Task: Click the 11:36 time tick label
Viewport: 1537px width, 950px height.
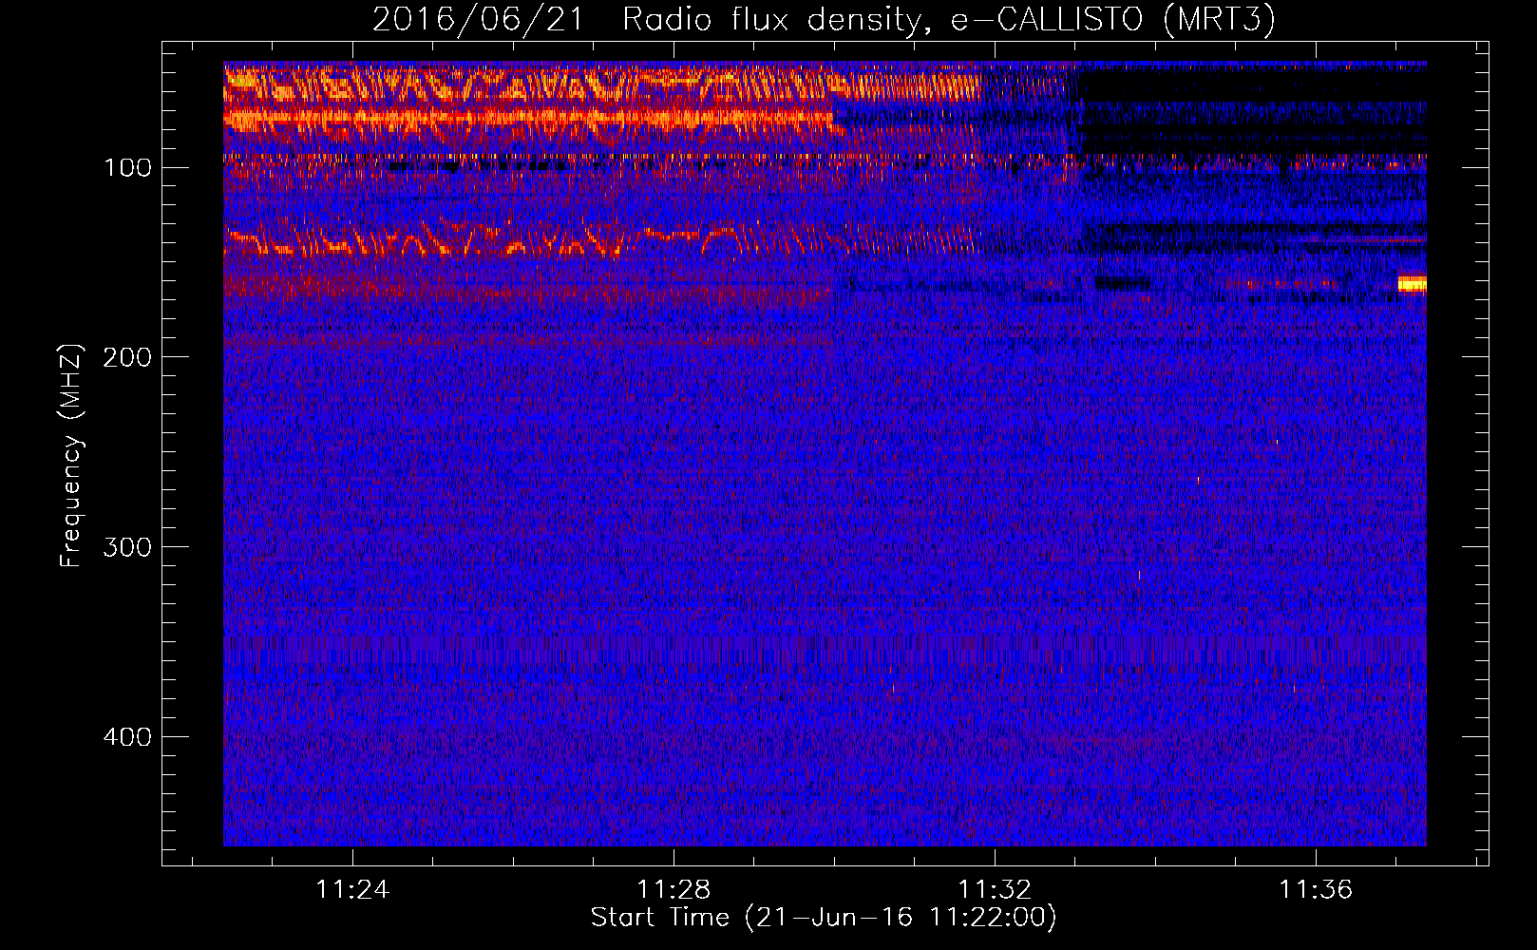Action: pyautogui.click(x=1316, y=890)
